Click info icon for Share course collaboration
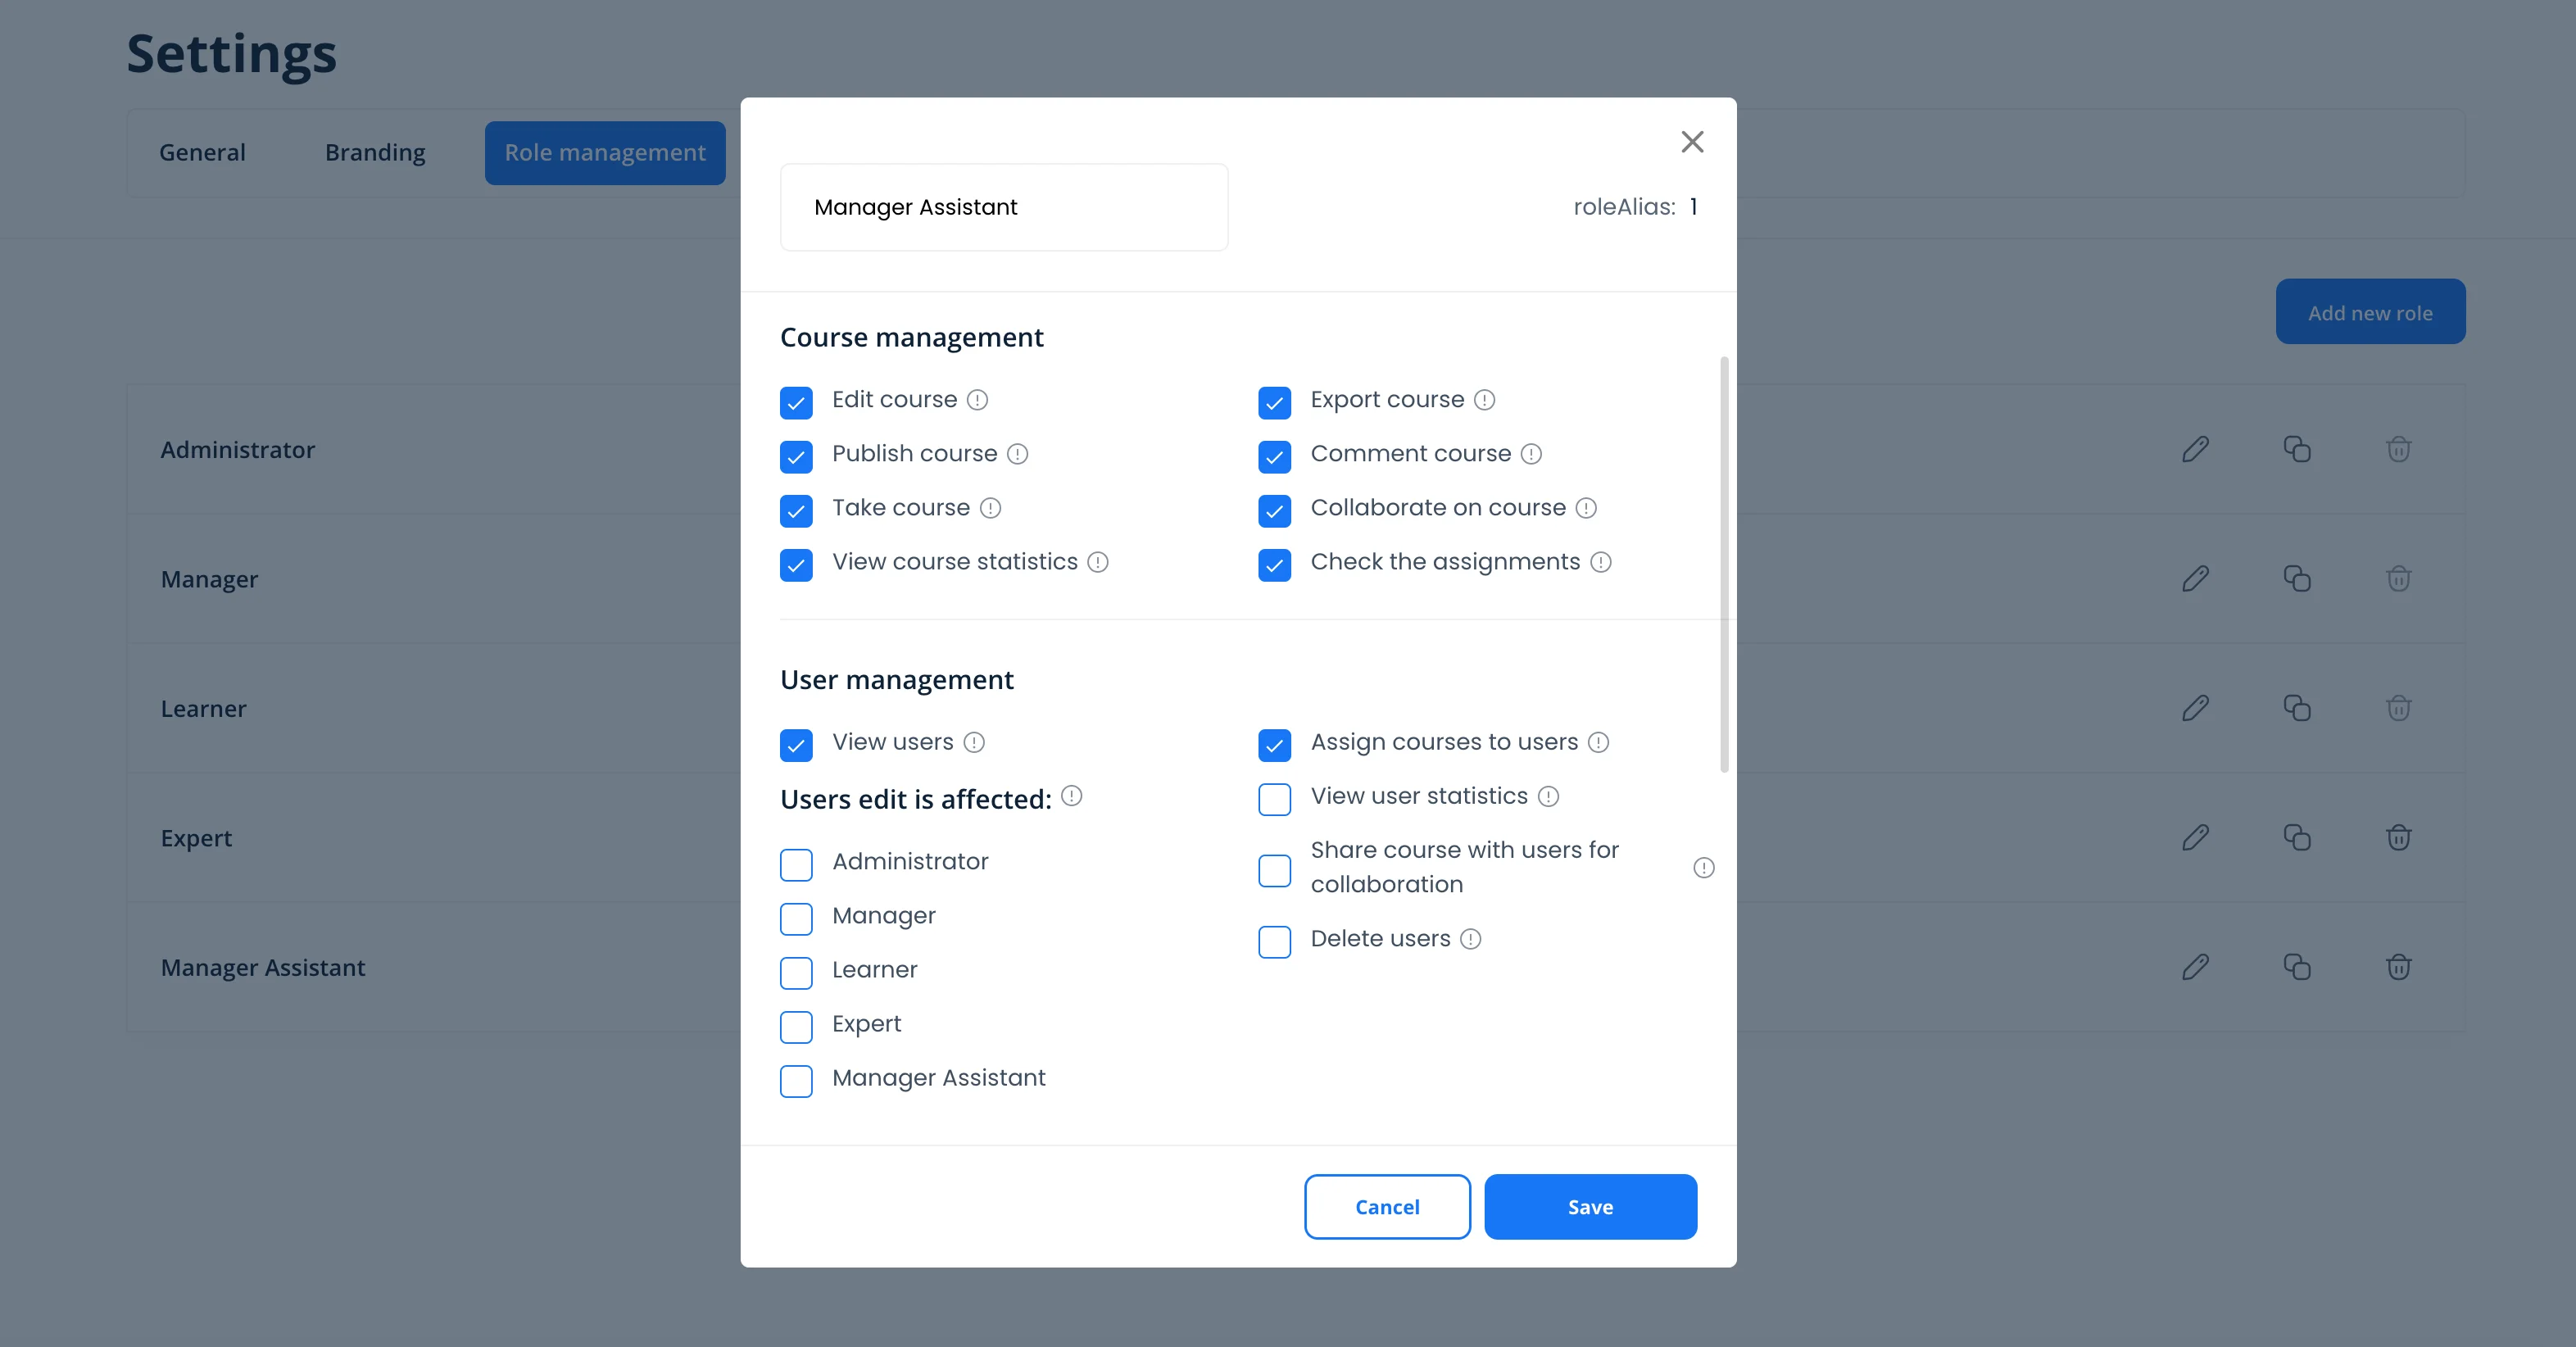The width and height of the screenshot is (2576, 1347). click(x=1703, y=868)
